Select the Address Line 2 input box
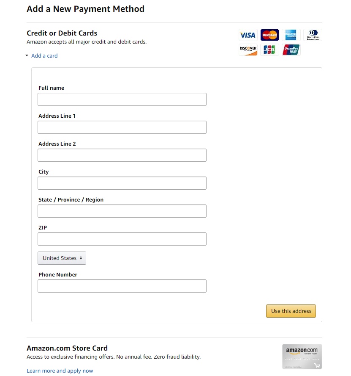The width and height of the screenshot is (351, 376). coord(122,155)
